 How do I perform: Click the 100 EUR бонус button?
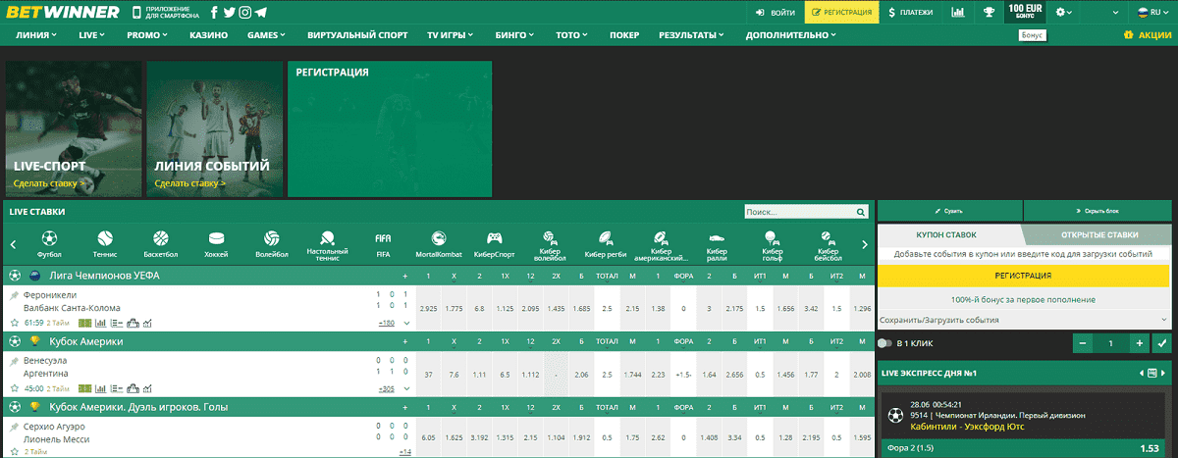coord(1024,13)
